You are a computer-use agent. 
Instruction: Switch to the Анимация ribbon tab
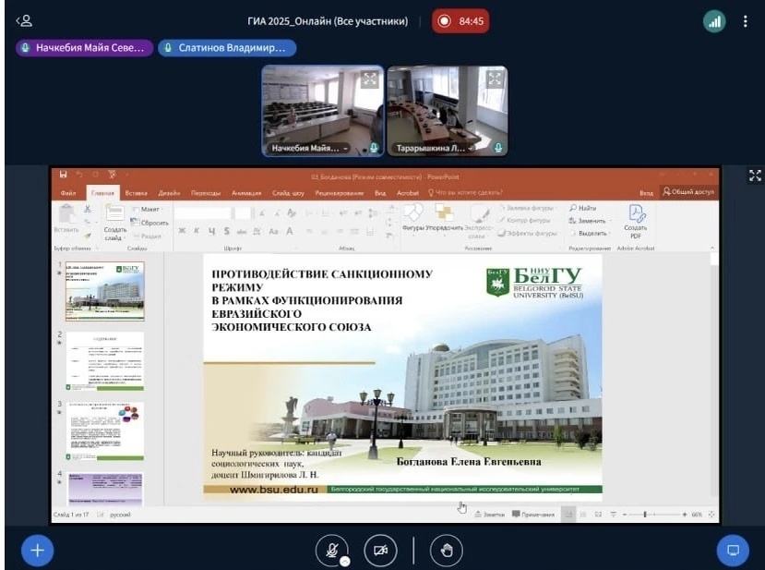click(x=246, y=193)
